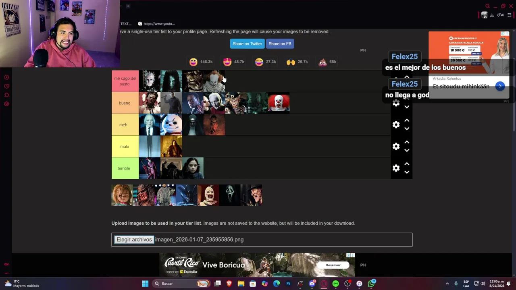Click Share on FB button
The image size is (516, 290).
280,43
